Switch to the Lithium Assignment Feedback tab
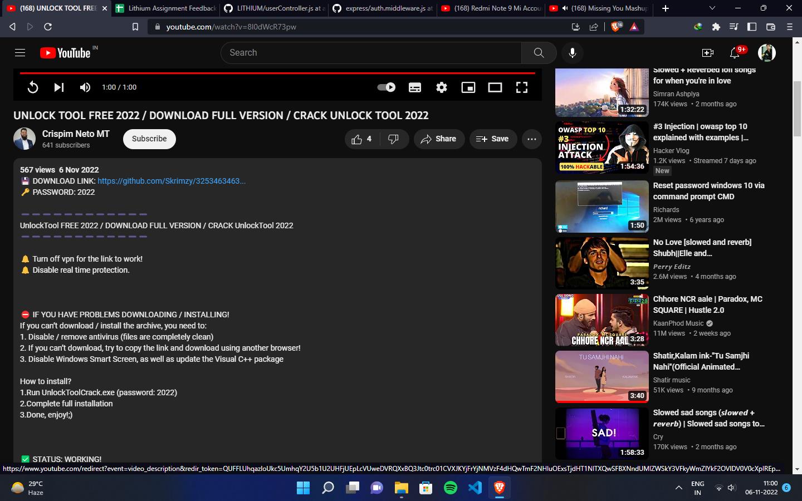The height and width of the screenshot is (501, 802). click(x=166, y=8)
